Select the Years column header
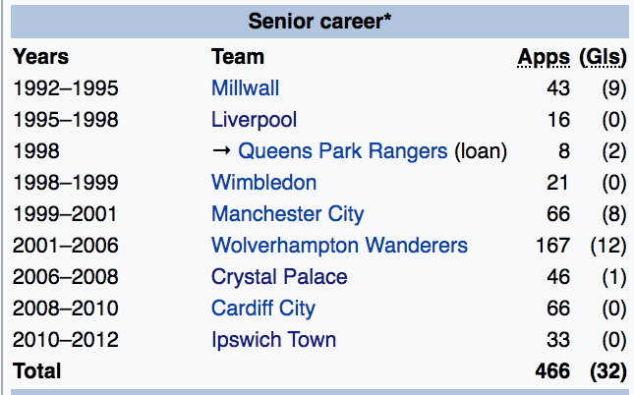Image resolution: width=634 pixels, height=395 pixels. [41, 57]
